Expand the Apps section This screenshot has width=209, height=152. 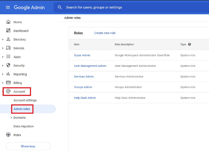[3, 57]
